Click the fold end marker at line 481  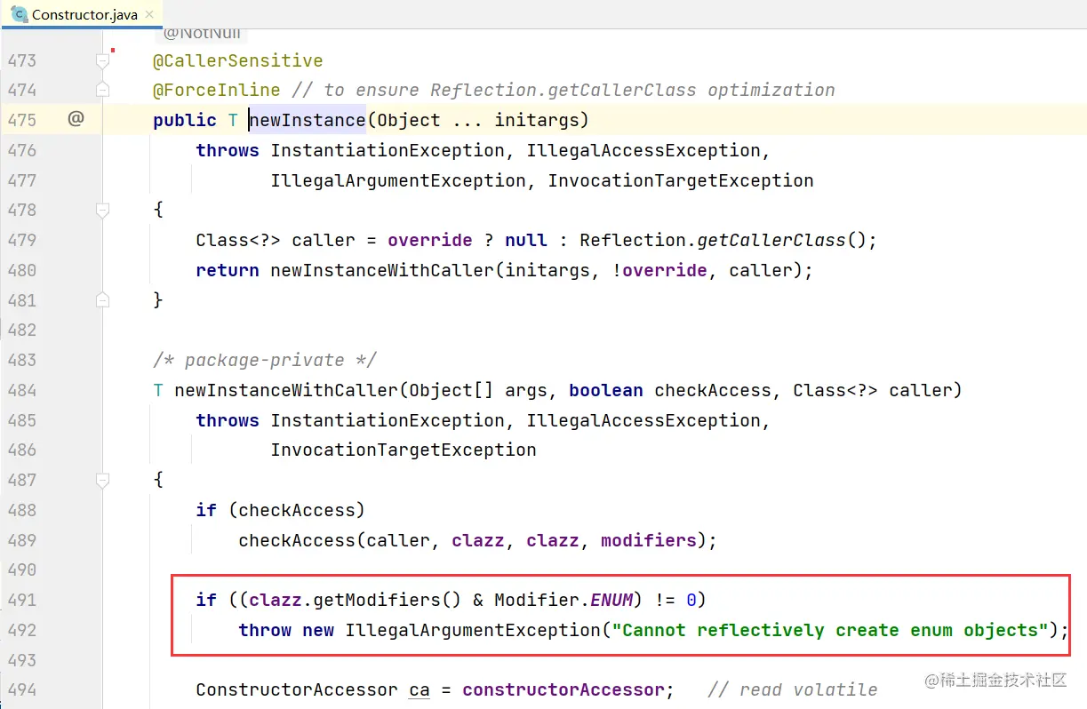(x=102, y=299)
